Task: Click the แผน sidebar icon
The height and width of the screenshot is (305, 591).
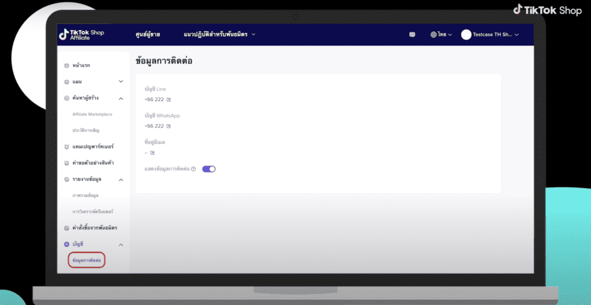Action: (x=67, y=82)
